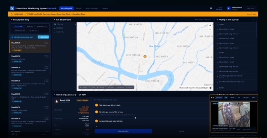This screenshot has height=138, width=267.
Task: Open the page-size dropdown showing 20
Action: (14, 134)
